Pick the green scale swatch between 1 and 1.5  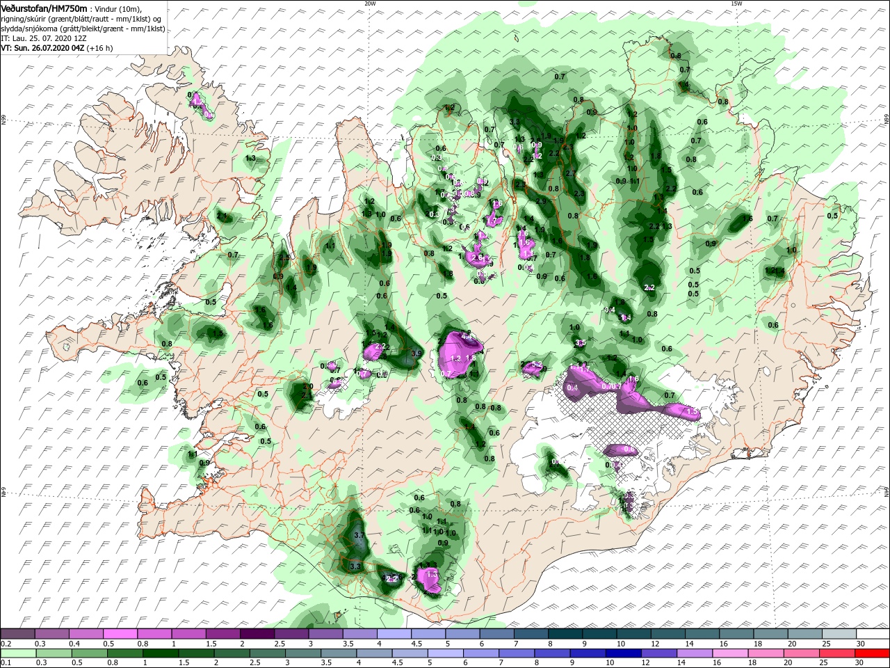(161, 653)
